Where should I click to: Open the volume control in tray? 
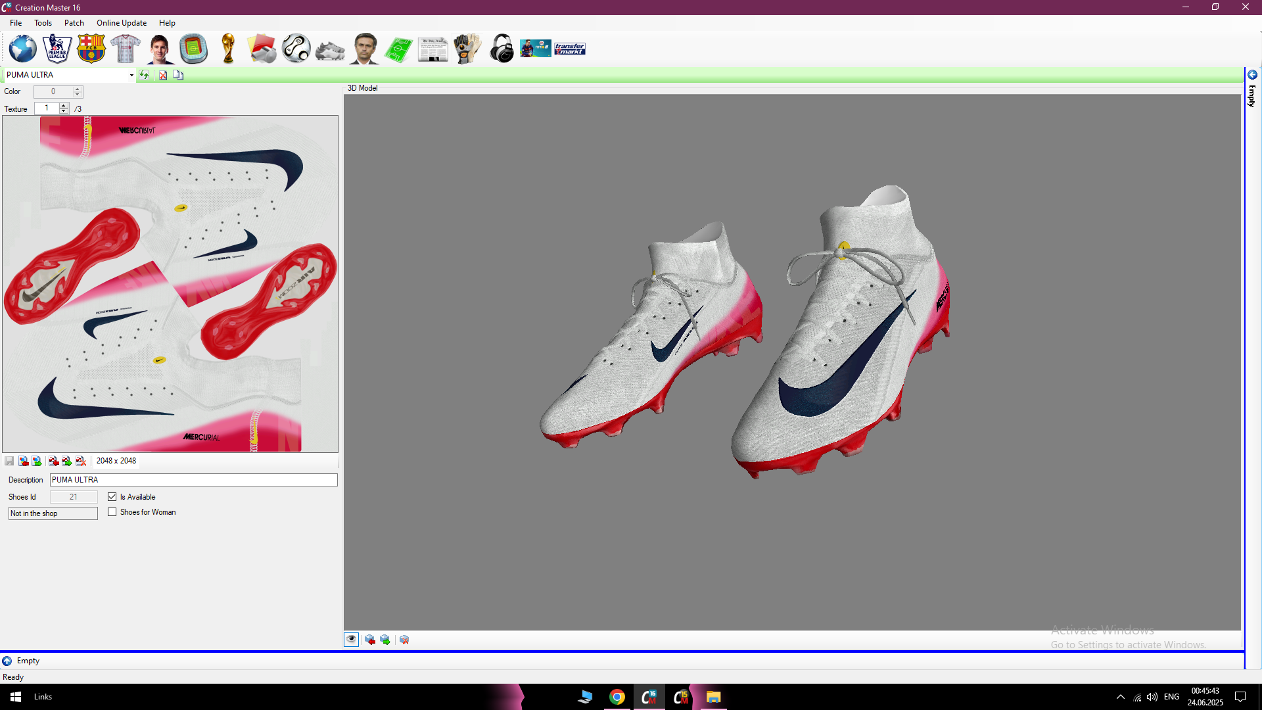1152,697
